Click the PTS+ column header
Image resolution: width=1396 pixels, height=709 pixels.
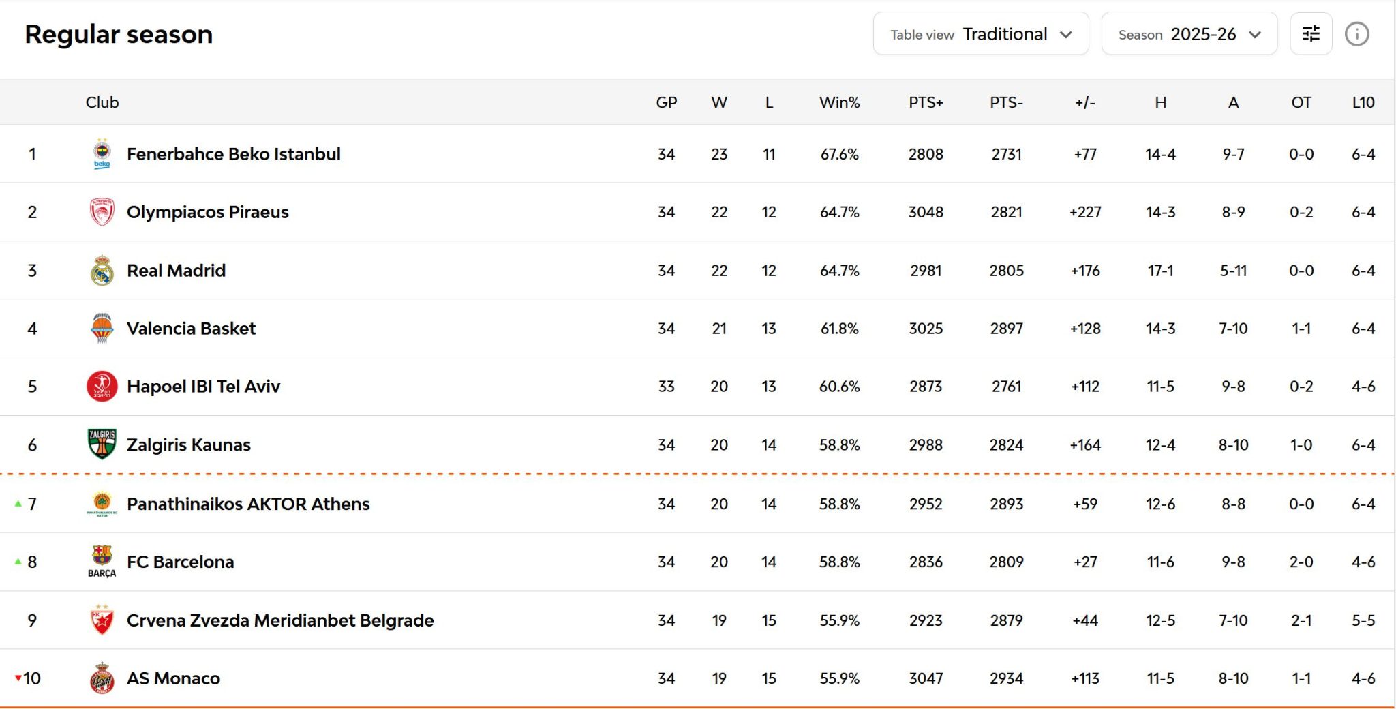coord(925,102)
